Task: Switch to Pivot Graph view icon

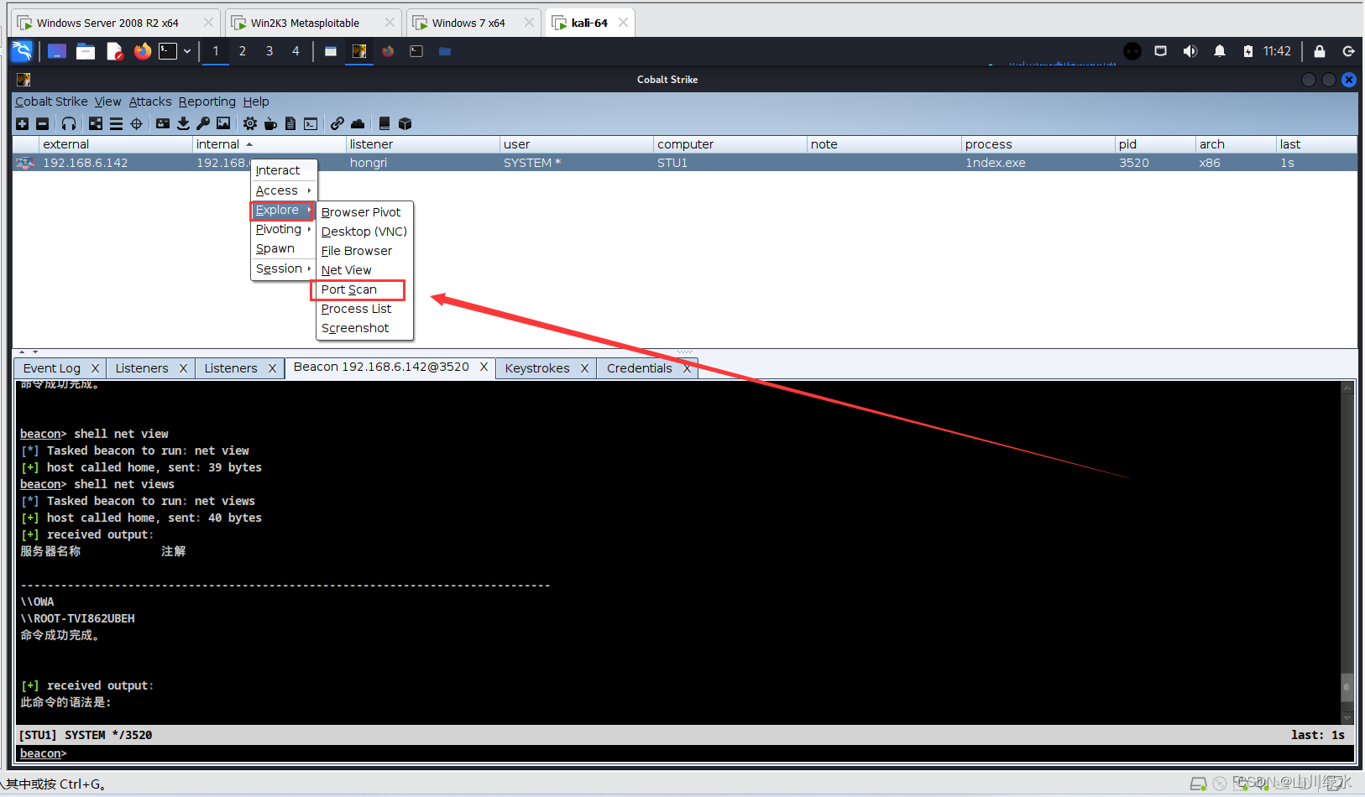Action: 96,123
